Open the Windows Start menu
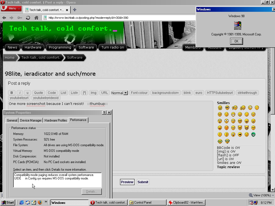 click(x=8, y=203)
